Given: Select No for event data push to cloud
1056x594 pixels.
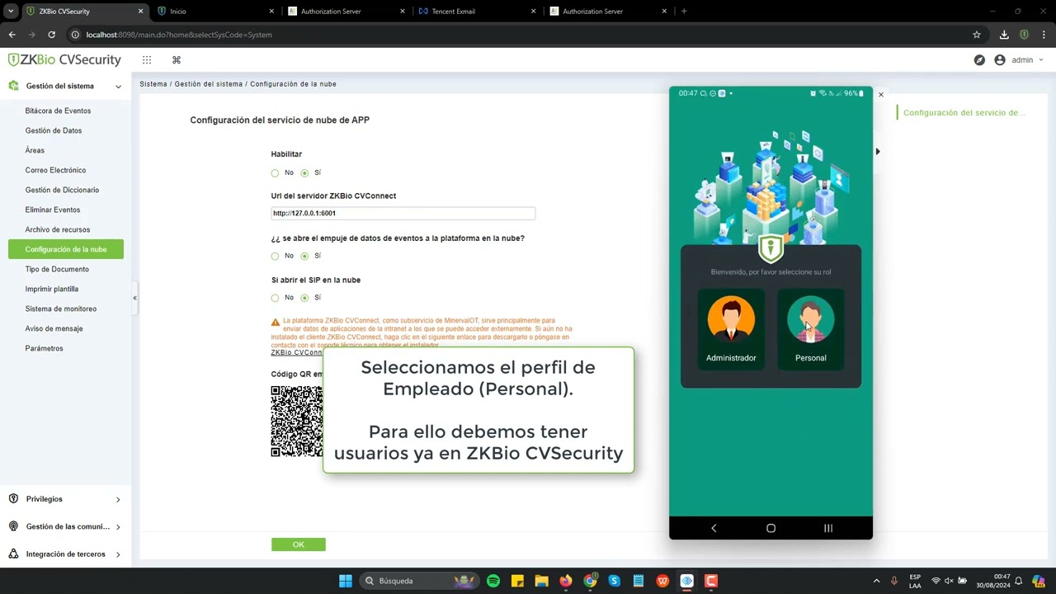Looking at the screenshot, I should pos(275,256).
